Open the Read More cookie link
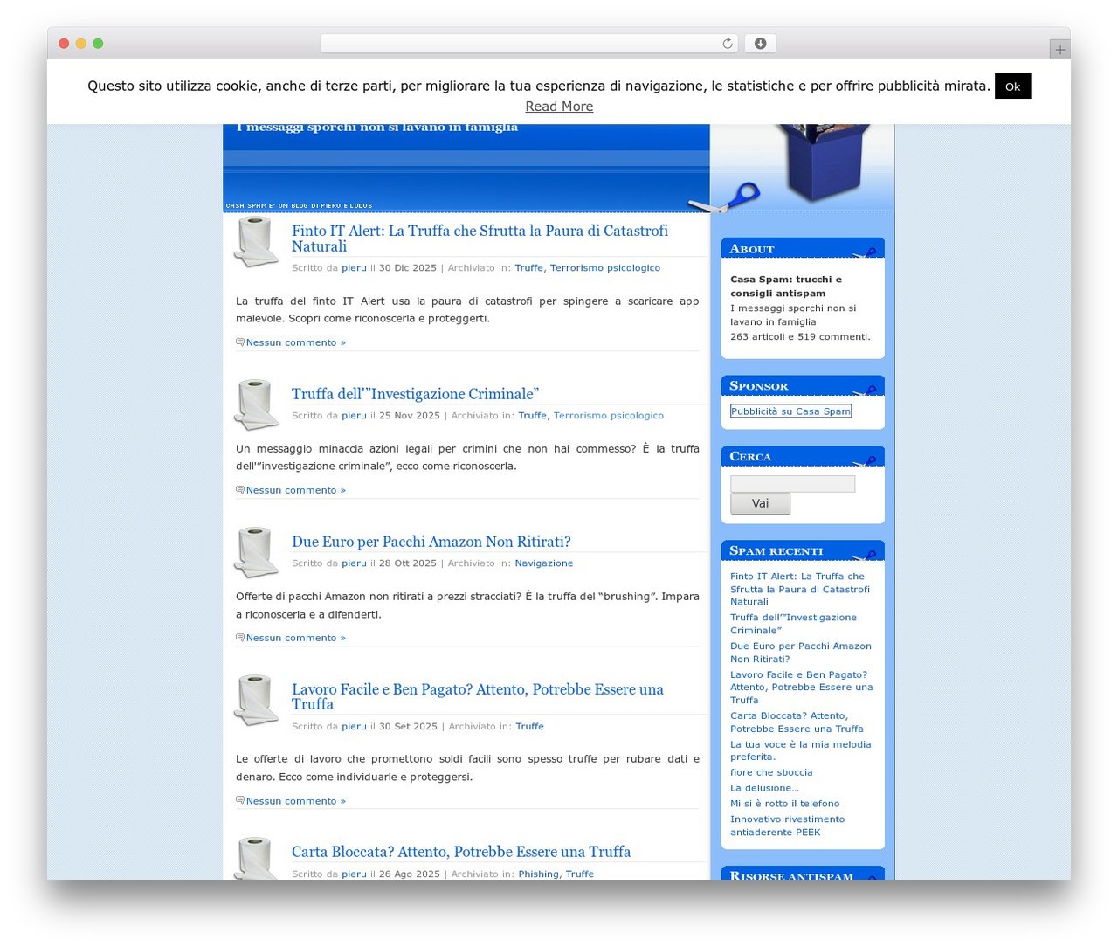The image size is (1118, 947). click(559, 107)
